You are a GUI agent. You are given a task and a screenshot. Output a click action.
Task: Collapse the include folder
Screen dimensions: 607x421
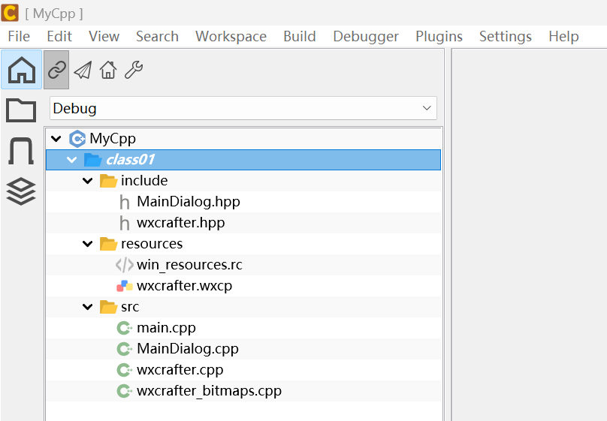pyautogui.click(x=88, y=181)
